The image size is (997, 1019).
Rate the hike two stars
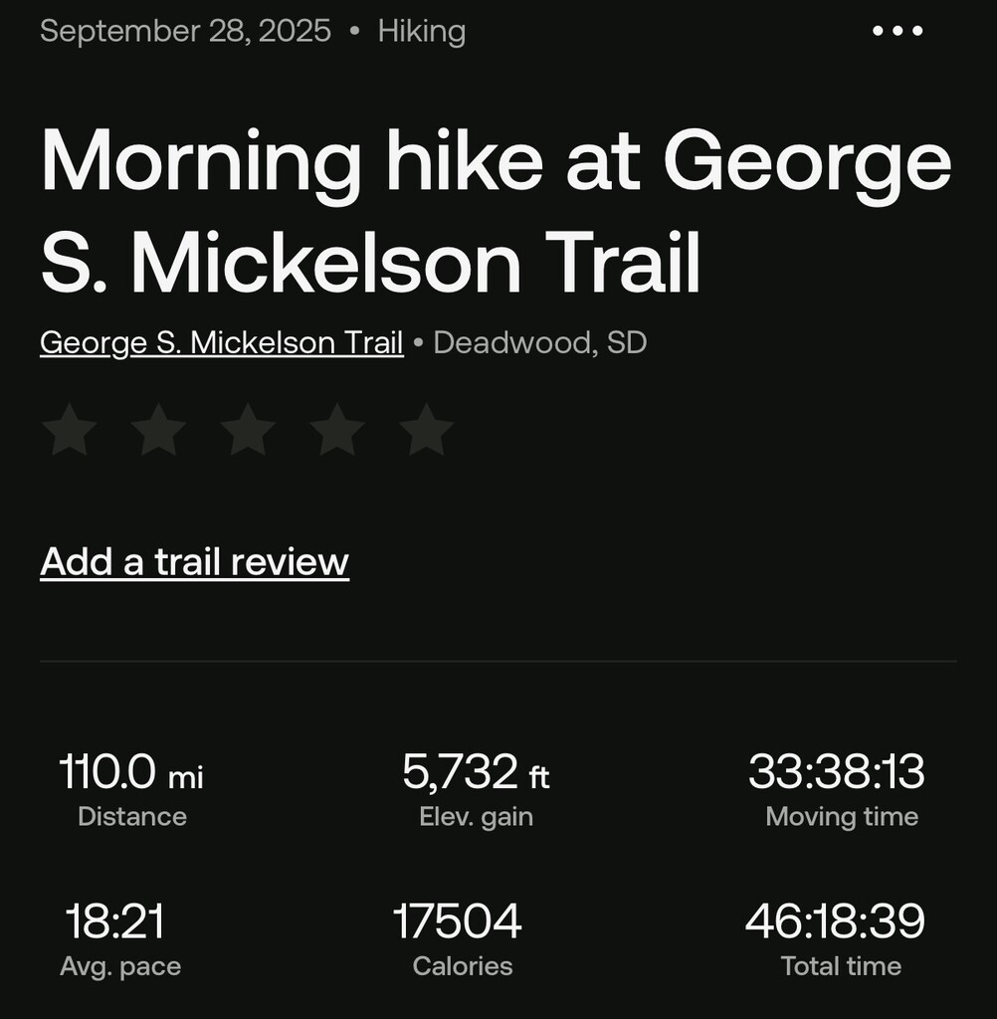(x=158, y=430)
